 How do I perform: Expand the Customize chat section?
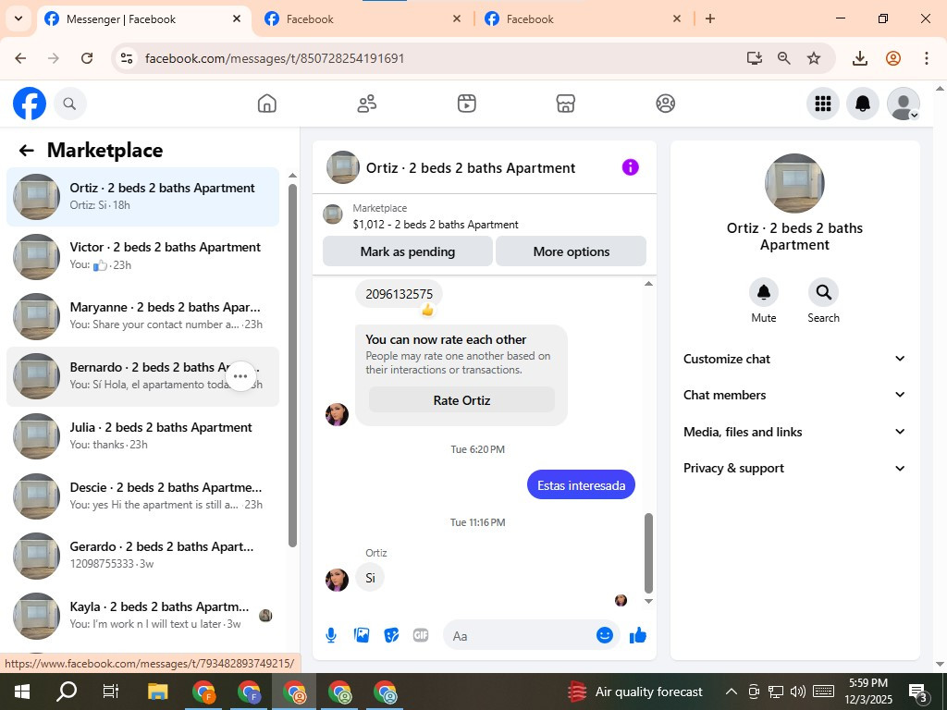[x=794, y=359]
